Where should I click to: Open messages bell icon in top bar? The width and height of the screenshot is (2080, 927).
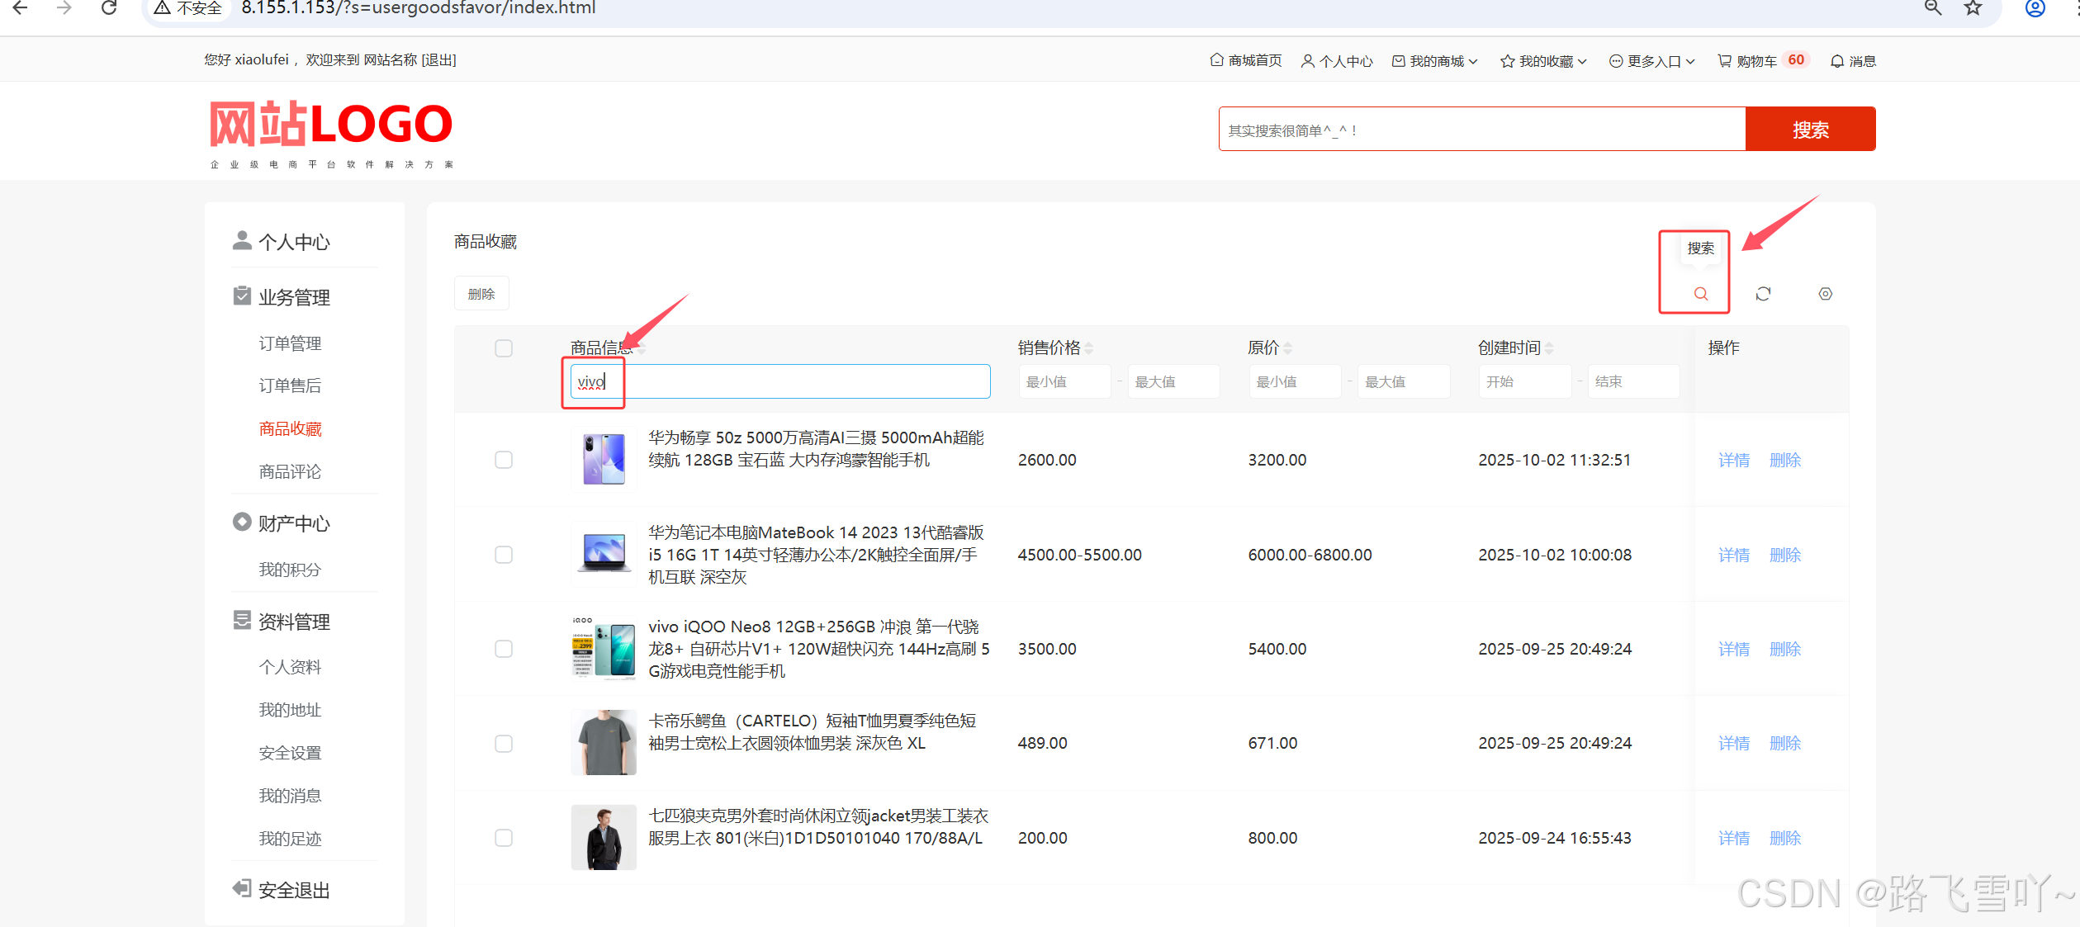click(1836, 61)
